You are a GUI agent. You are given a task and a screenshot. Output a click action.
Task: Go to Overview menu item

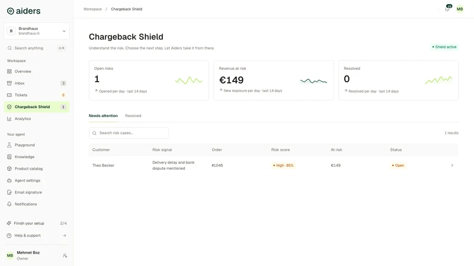coord(37,72)
